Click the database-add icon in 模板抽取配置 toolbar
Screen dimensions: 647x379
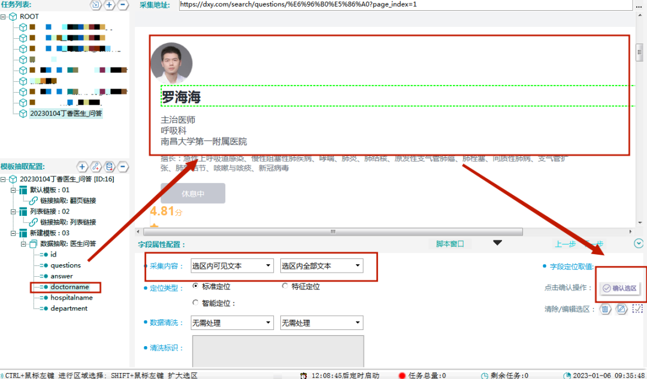(109, 167)
